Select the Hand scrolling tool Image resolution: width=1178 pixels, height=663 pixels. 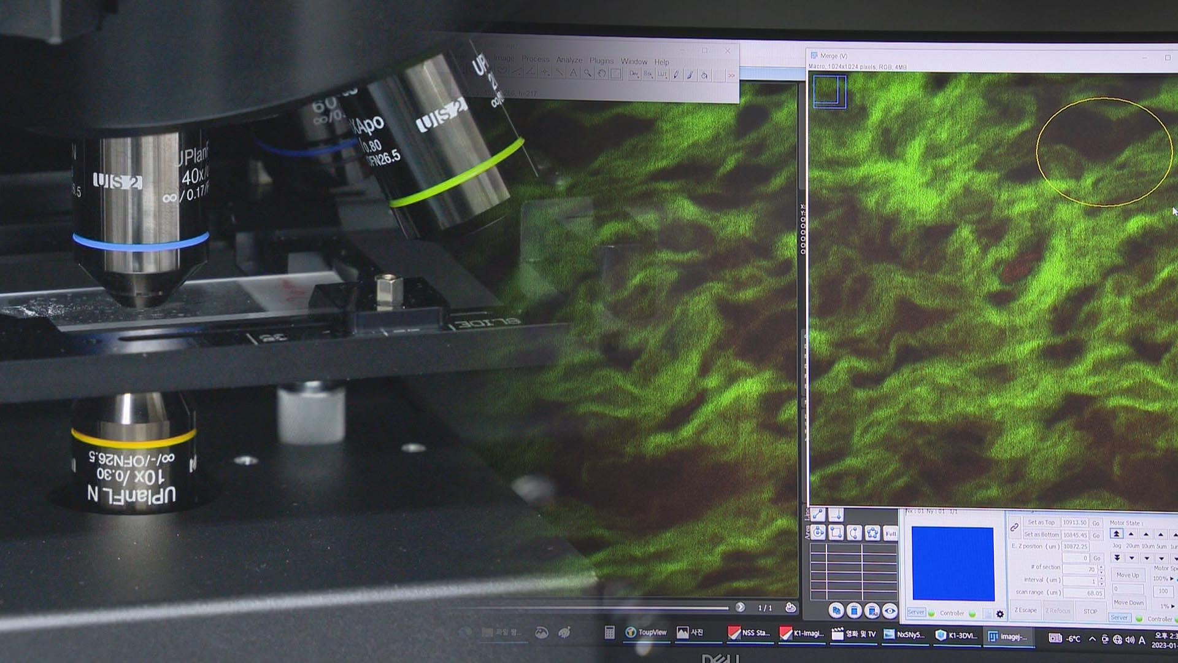602,74
